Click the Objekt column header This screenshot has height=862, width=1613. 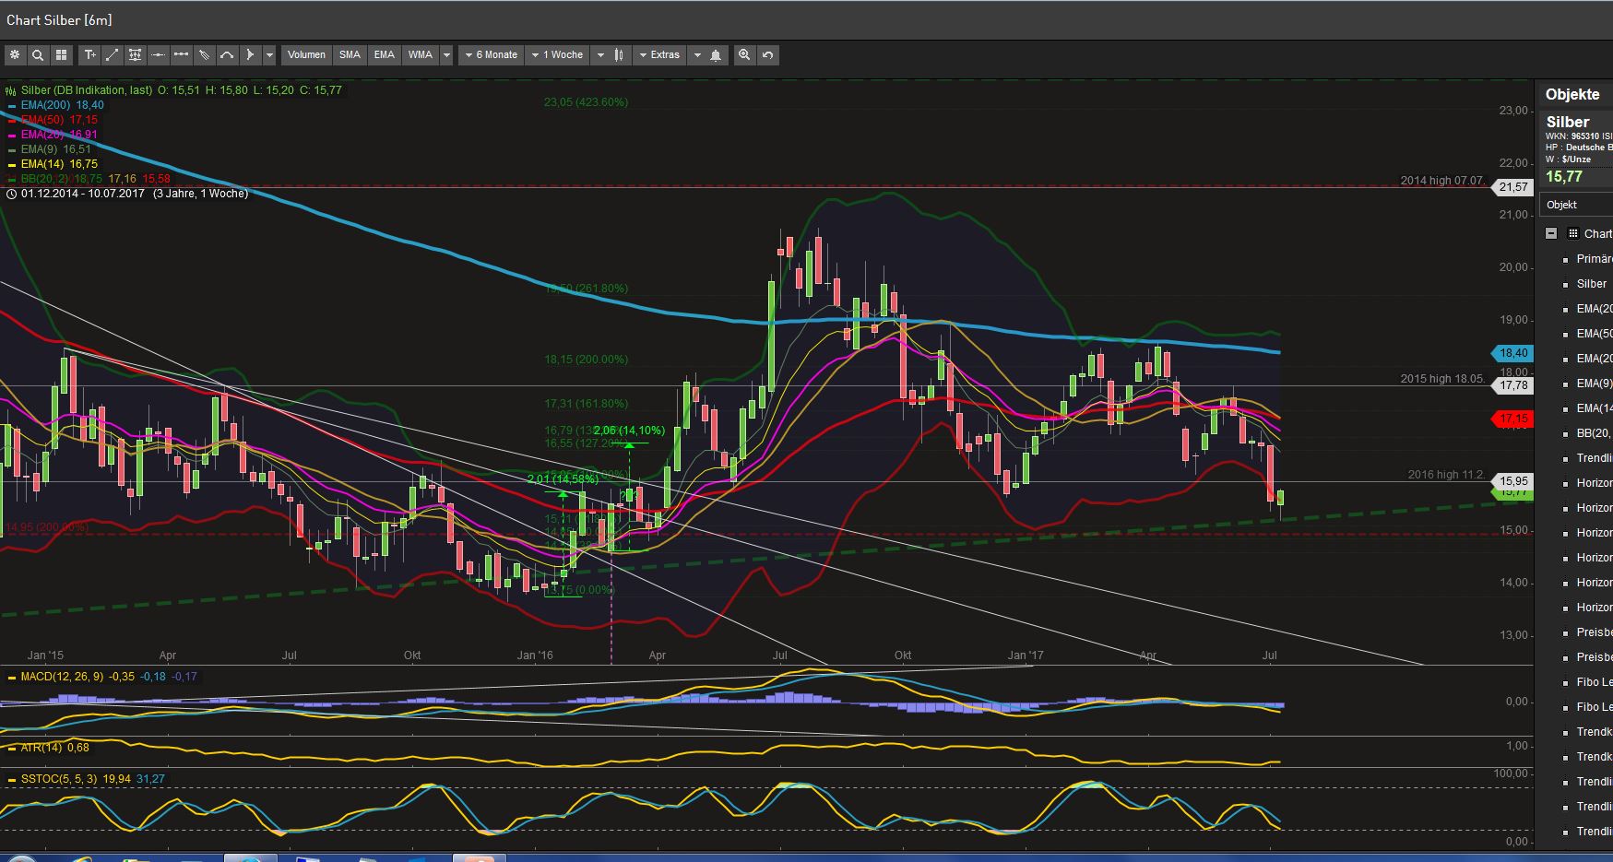1576,205
